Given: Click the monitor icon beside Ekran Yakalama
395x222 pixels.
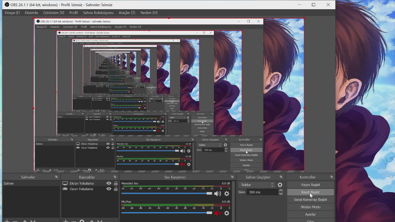Looking at the screenshot, I should click(x=65, y=183).
